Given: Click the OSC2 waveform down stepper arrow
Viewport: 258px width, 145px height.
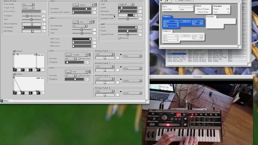Looking at the screenshot, I should pyautogui.click(x=94, y=23).
